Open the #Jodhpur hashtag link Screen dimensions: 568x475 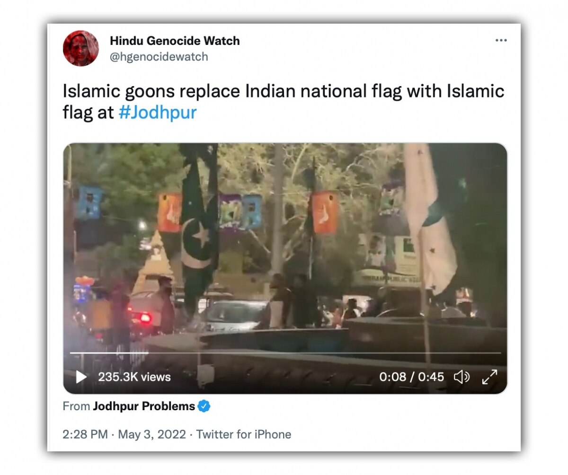[158, 113]
